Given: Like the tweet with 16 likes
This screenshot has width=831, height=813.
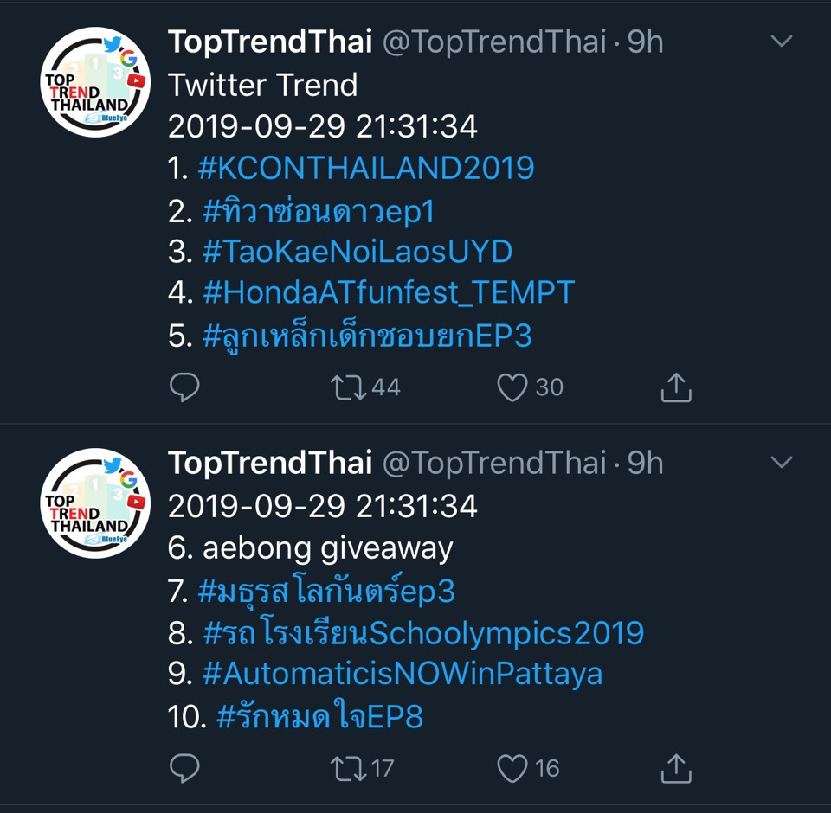Looking at the screenshot, I should click(x=512, y=768).
